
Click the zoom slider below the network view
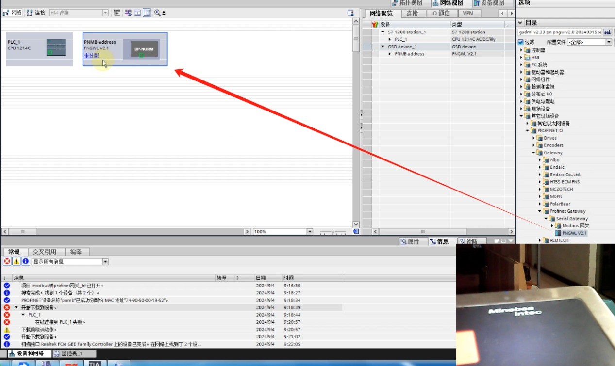[333, 232]
